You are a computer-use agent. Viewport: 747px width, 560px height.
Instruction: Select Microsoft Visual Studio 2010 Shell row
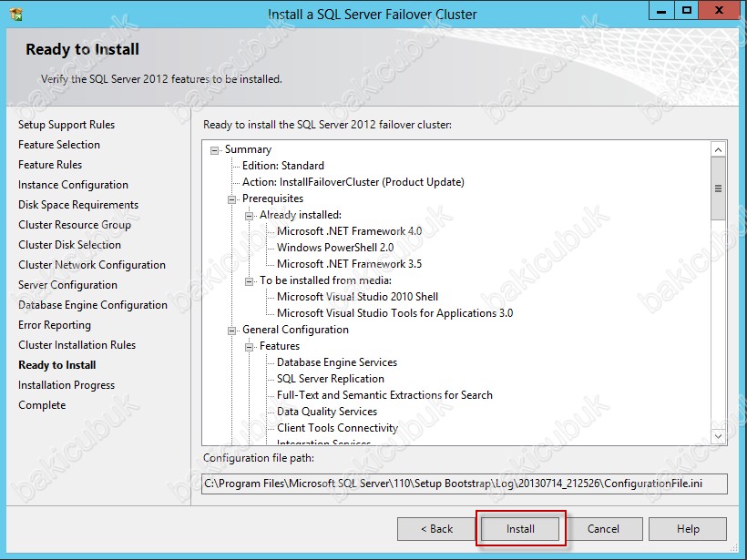point(357,297)
